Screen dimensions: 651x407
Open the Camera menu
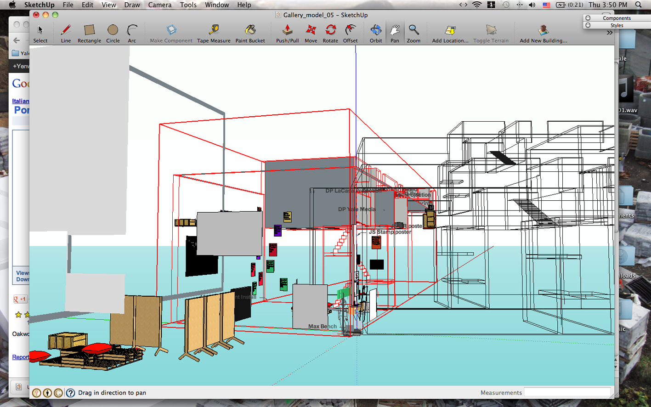tap(160, 5)
